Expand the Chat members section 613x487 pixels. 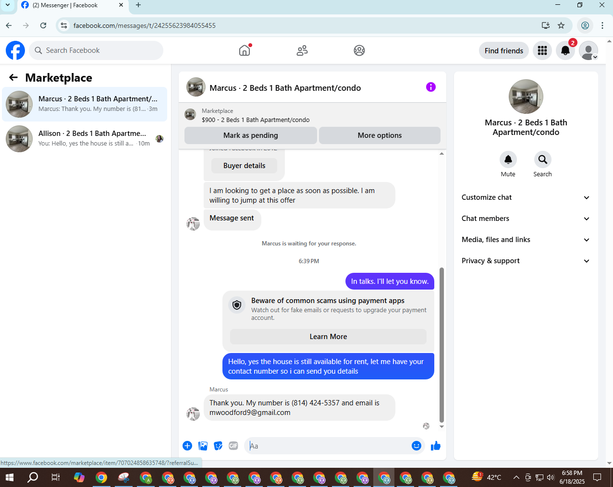tap(526, 219)
